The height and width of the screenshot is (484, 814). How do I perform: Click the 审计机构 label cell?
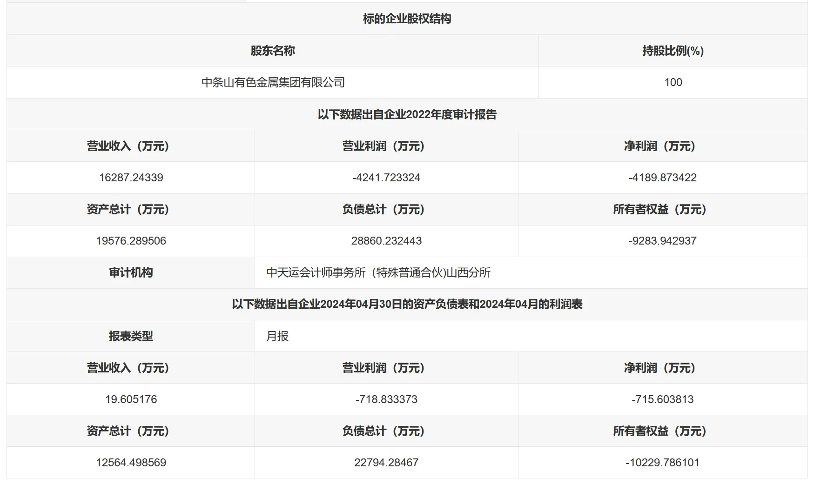(x=131, y=272)
